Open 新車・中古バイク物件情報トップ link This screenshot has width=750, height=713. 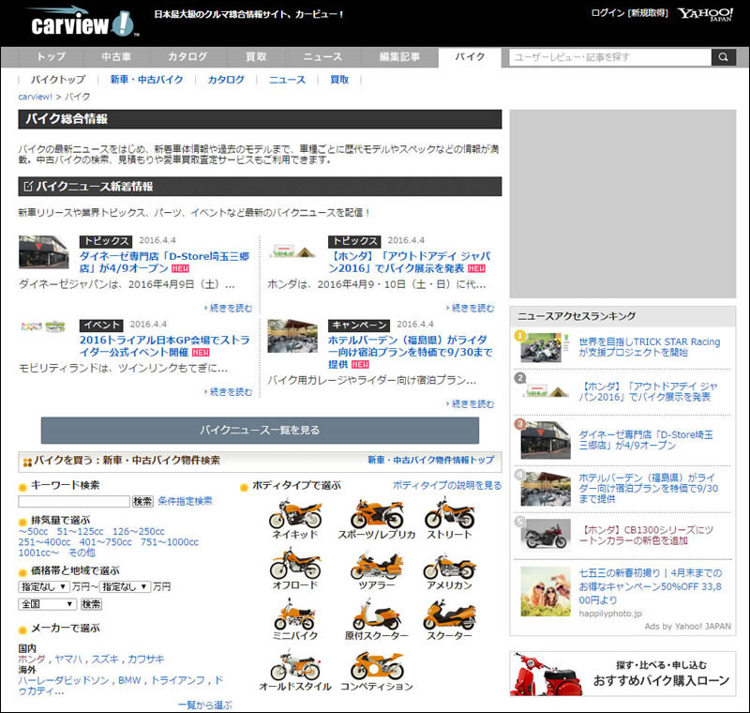pos(431,460)
